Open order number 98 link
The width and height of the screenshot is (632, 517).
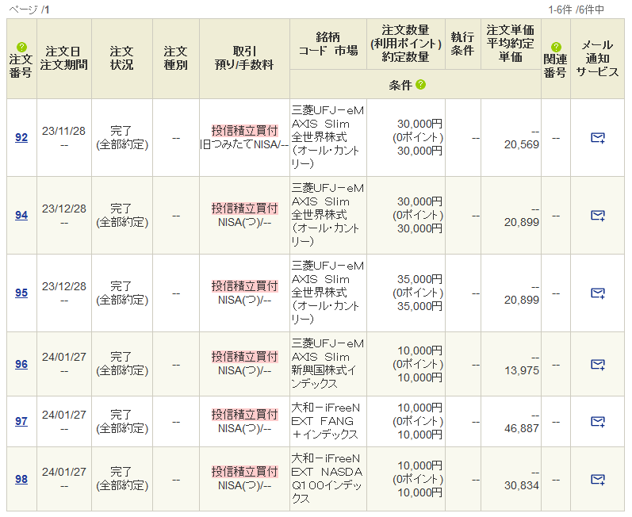tap(21, 479)
